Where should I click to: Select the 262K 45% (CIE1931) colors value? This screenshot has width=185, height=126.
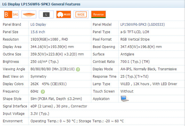(49, 84)
